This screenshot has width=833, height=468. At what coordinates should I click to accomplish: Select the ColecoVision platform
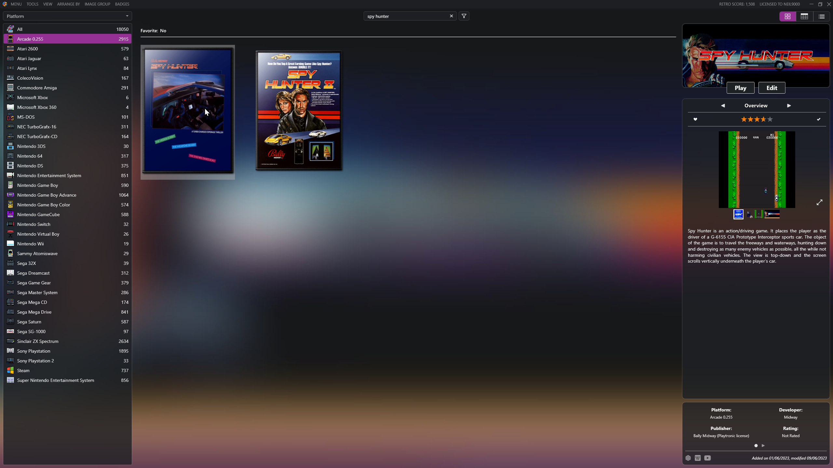pos(67,78)
